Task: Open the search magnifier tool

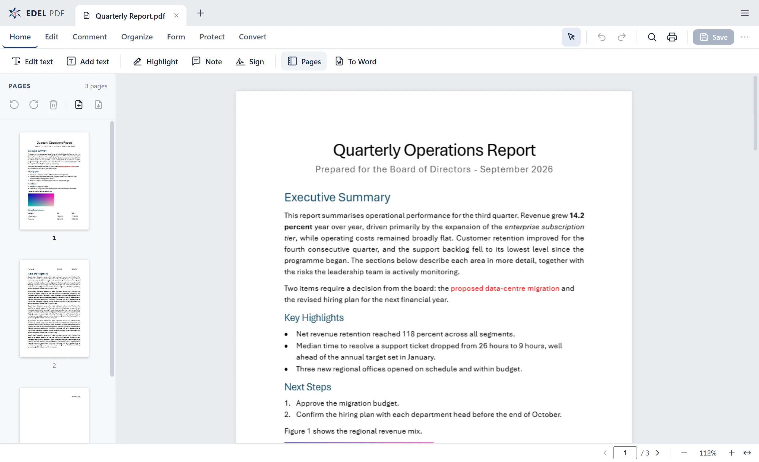Action: [x=652, y=37]
